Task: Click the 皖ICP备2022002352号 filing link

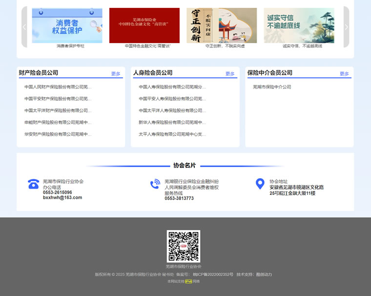Action: coord(213,275)
